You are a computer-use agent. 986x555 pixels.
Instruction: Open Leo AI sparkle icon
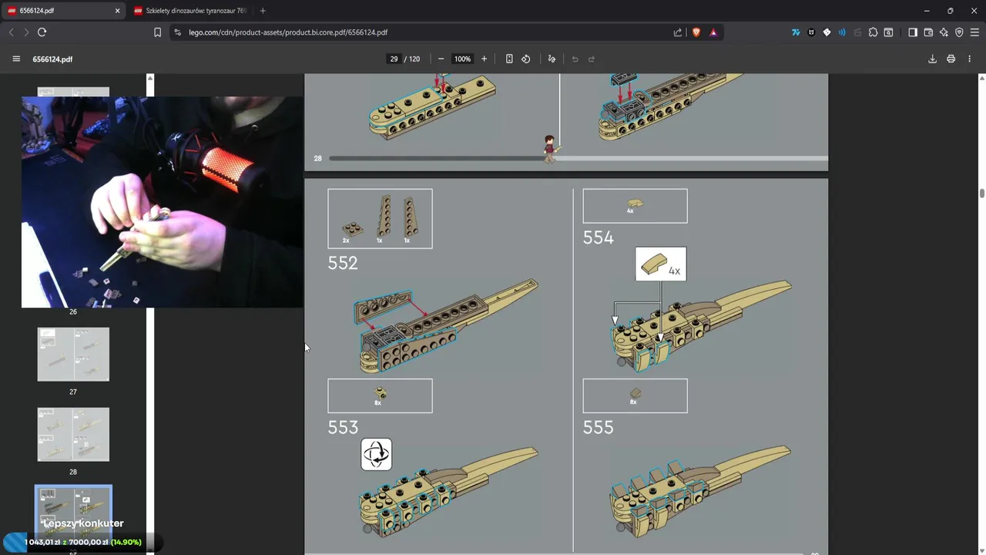tap(944, 32)
